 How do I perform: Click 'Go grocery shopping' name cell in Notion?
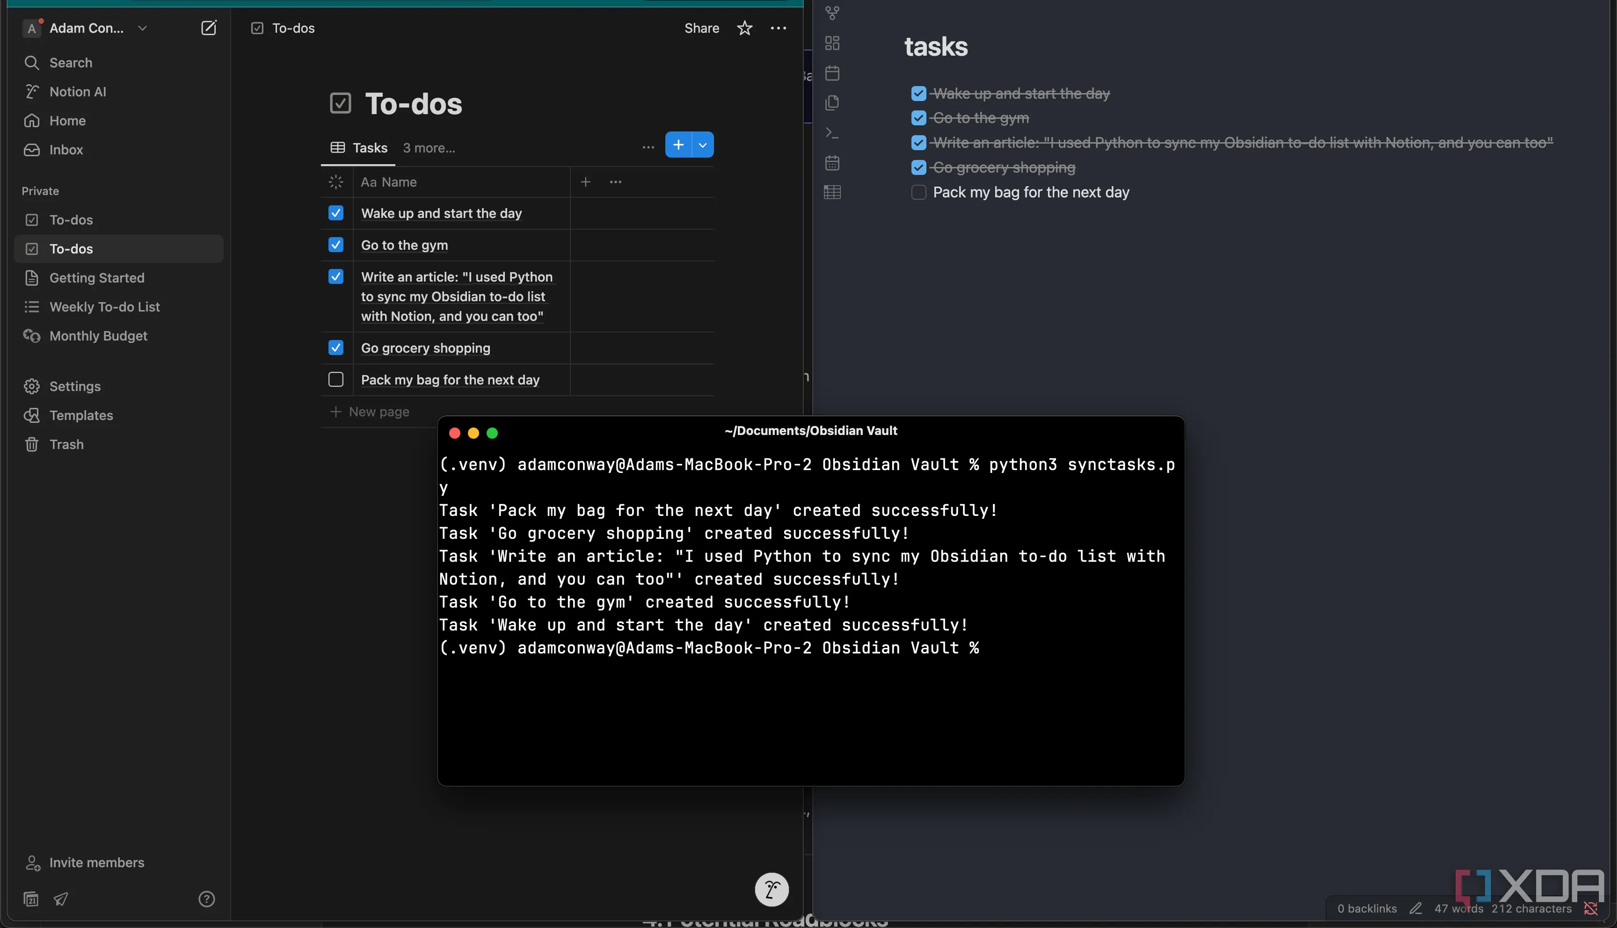[461, 348]
